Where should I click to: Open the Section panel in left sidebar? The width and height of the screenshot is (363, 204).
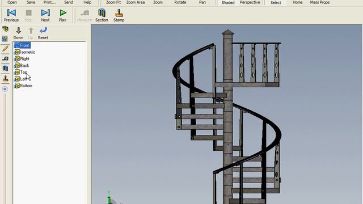[5, 69]
